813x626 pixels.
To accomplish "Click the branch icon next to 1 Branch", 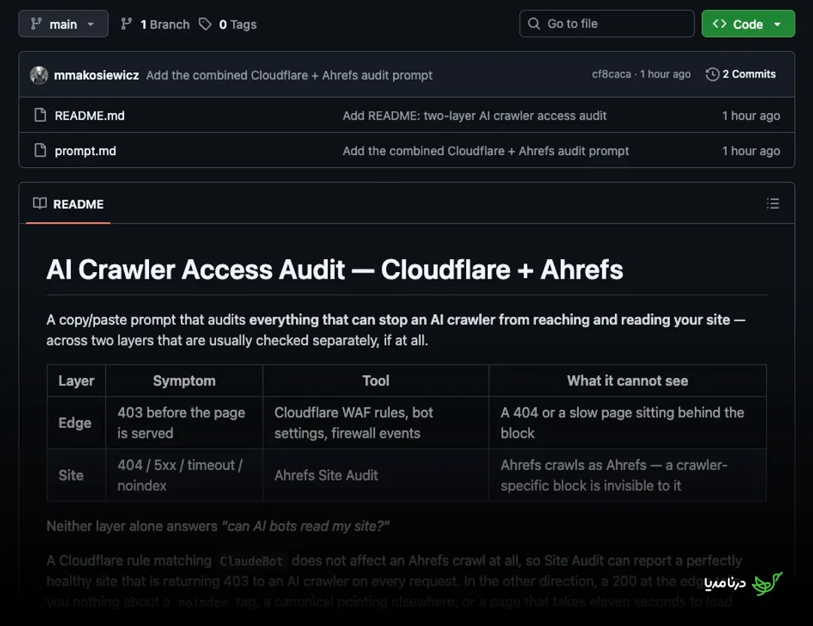I will pos(126,24).
